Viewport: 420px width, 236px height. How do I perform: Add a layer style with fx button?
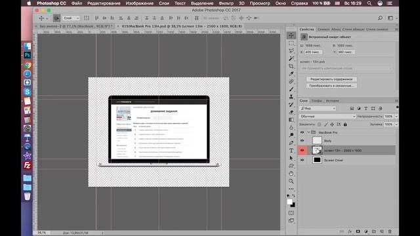(350, 231)
